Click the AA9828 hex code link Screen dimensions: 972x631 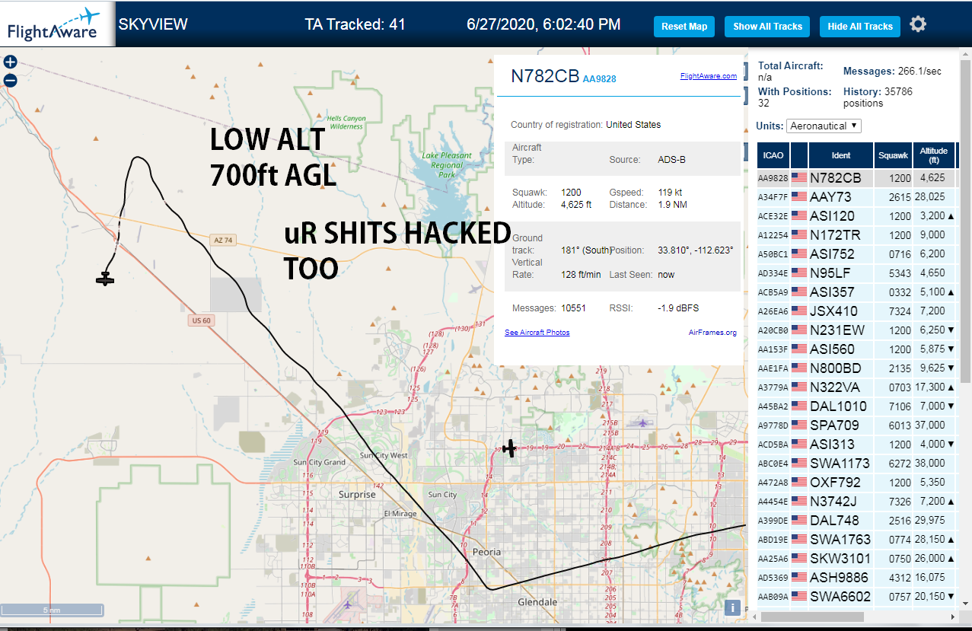pyautogui.click(x=600, y=78)
